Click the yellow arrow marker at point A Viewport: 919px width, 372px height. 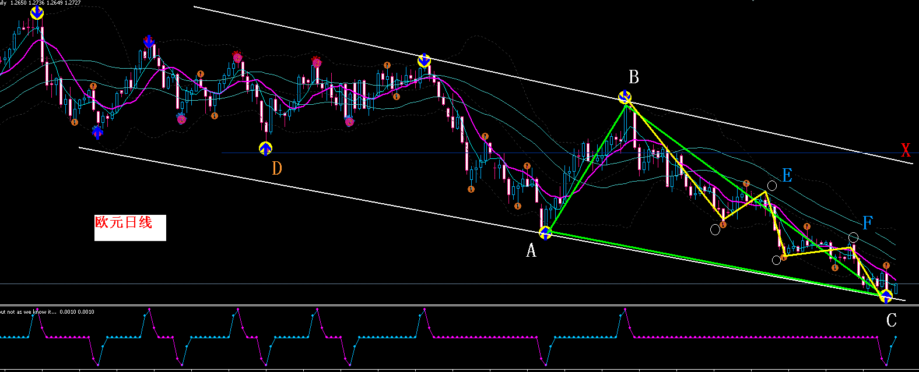click(545, 233)
